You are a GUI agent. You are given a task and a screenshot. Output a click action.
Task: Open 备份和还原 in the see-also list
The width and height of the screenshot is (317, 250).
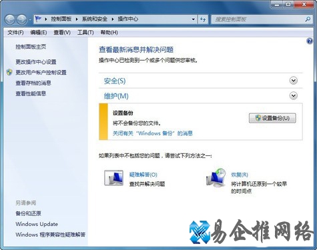28,213
